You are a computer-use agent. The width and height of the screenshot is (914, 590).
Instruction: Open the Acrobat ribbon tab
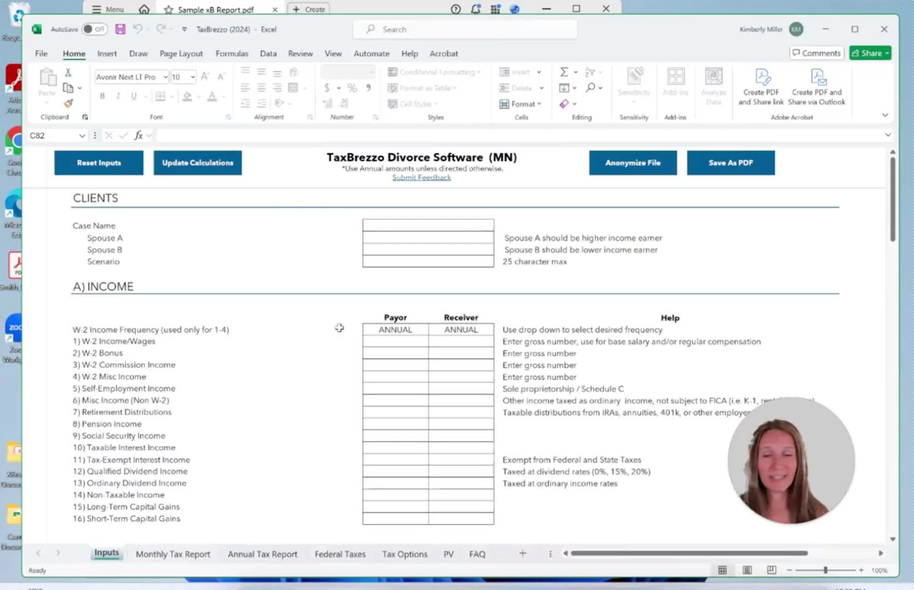[443, 54]
